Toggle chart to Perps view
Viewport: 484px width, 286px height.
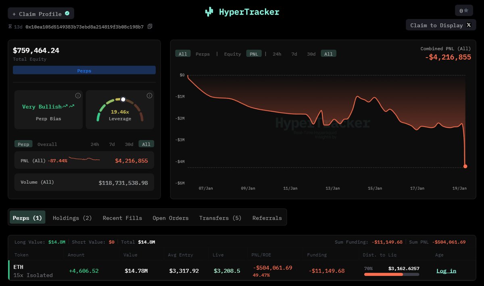coord(202,54)
